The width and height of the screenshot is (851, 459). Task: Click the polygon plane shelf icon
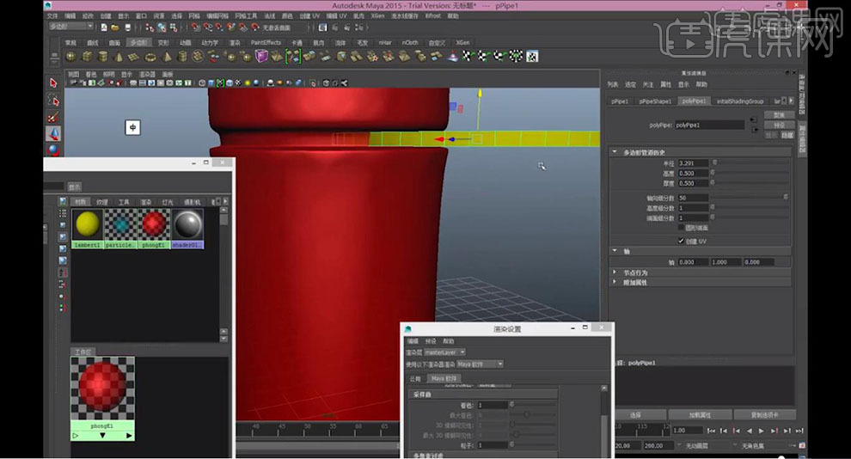point(133,56)
